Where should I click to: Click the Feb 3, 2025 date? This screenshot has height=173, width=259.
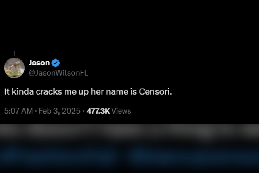pyautogui.click(x=60, y=111)
